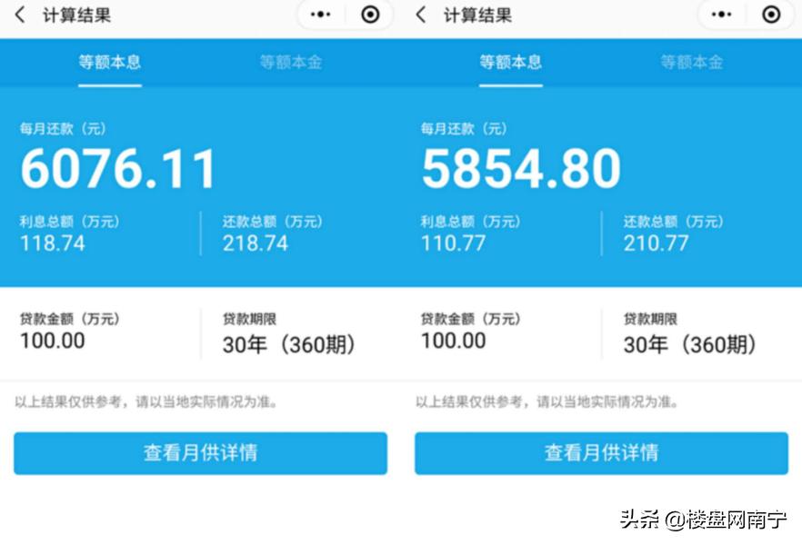Screen dimensions: 802x545
Task: Click the mini program close capsule icon on left
Action: 368,15
